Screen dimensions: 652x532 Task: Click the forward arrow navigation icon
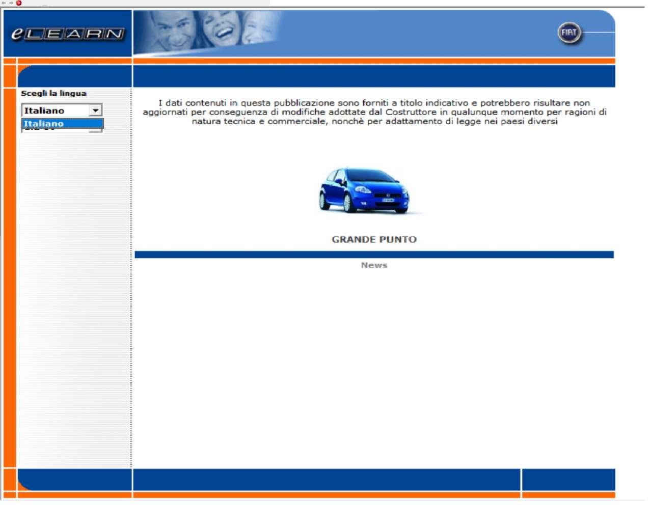[11, 3]
